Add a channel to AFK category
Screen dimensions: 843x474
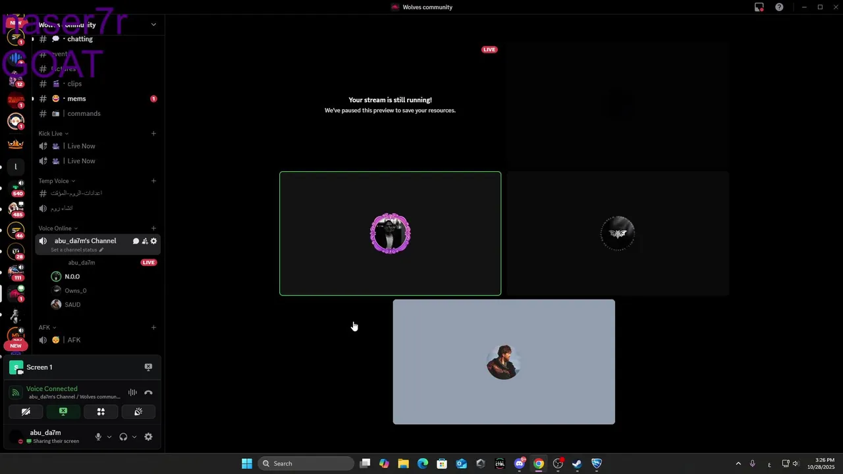pos(153,327)
